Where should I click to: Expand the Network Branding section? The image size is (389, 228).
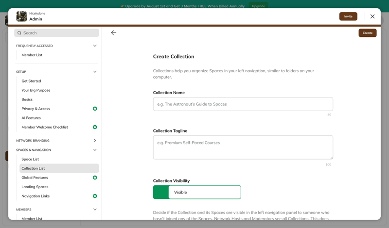95,141
